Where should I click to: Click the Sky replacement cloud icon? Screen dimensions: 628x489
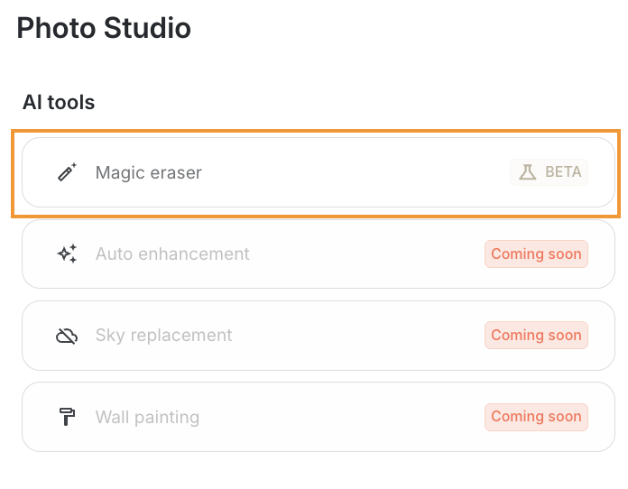(x=67, y=336)
